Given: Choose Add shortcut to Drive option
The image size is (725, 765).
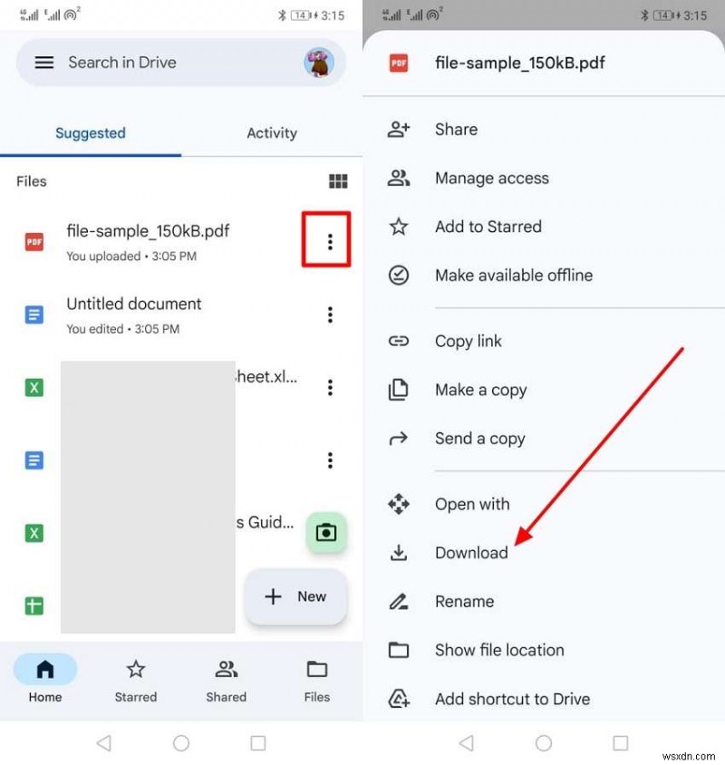Looking at the screenshot, I should 544,699.
